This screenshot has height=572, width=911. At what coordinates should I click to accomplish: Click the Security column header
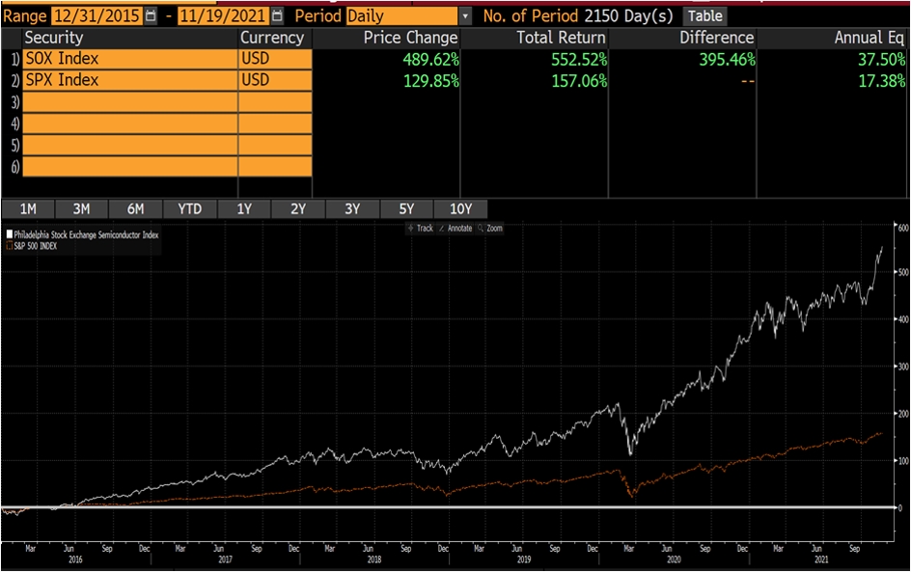[53, 38]
